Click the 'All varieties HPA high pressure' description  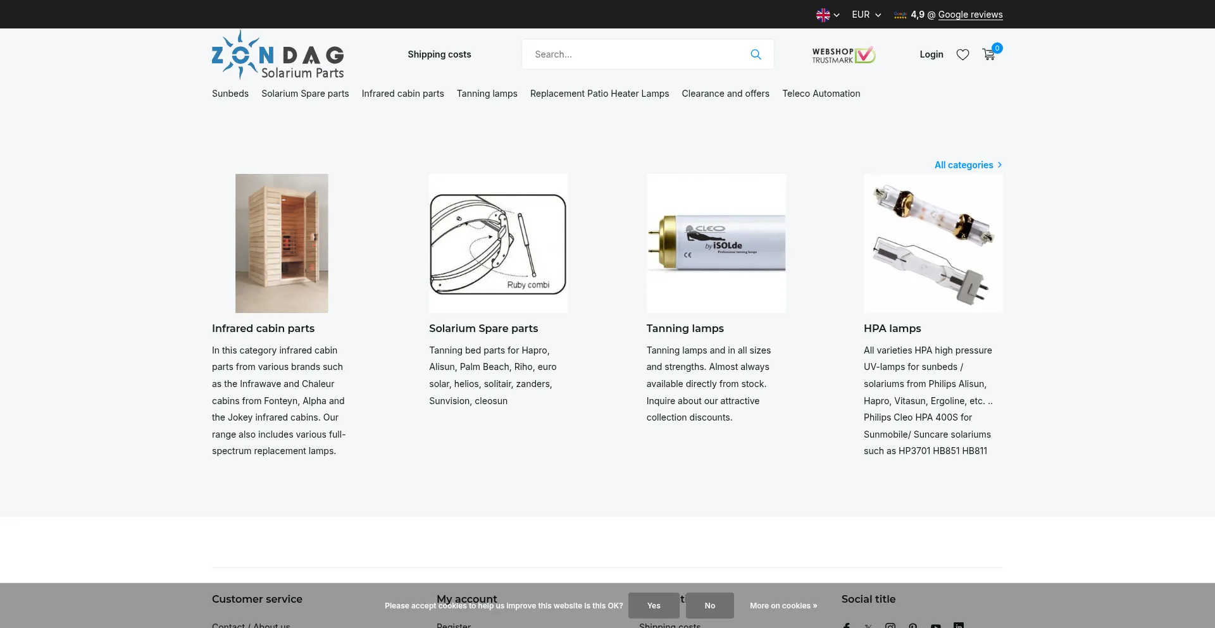pos(928,400)
